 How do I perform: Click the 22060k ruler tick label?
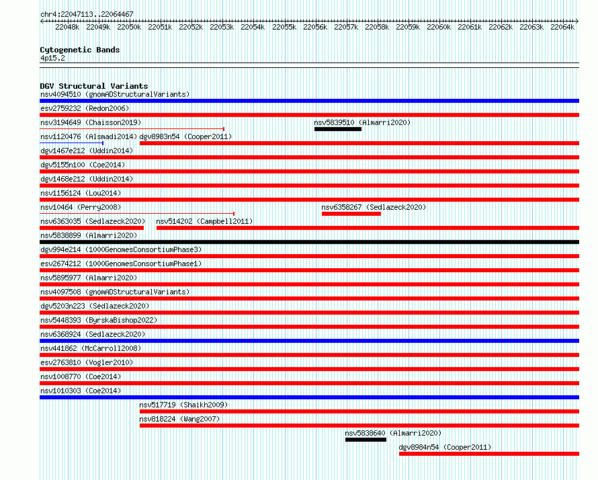coord(439,27)
